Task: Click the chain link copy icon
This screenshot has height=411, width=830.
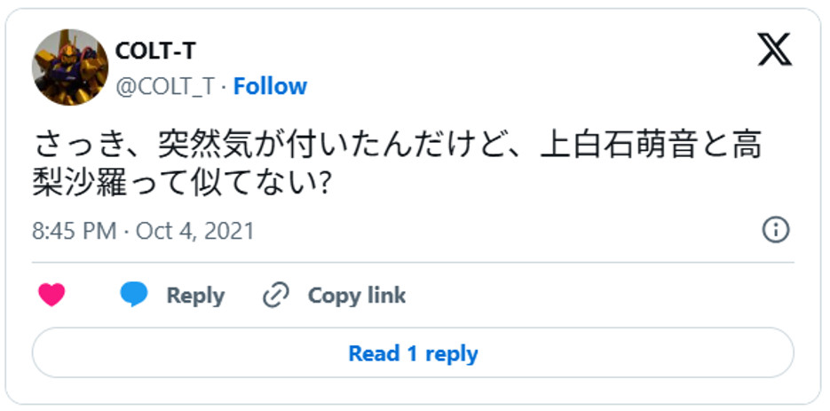Action: point(277,296)
